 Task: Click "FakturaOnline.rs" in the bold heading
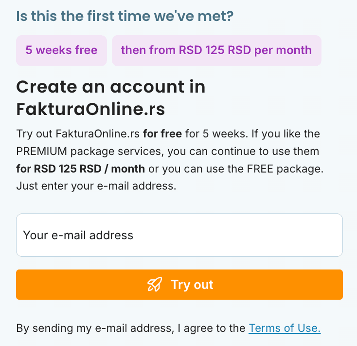click(x=90, y=109)
